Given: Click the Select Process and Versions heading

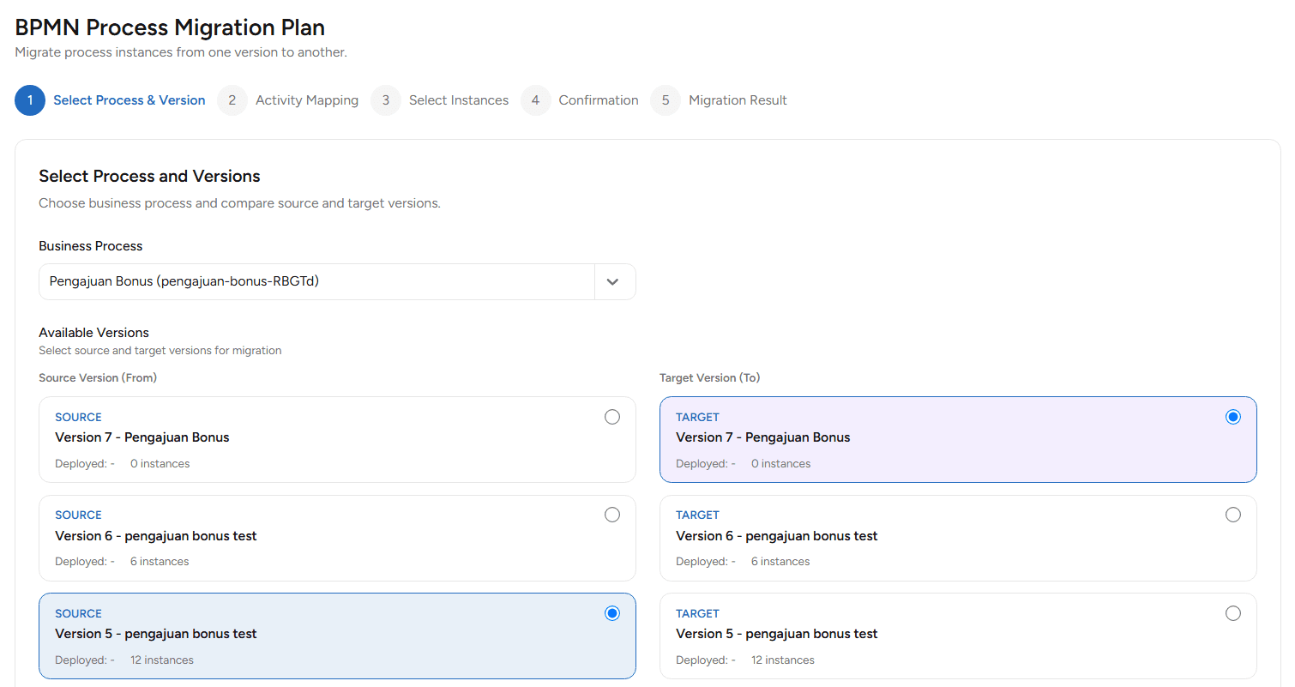Looking at the screenshot, I should (149, 176).
